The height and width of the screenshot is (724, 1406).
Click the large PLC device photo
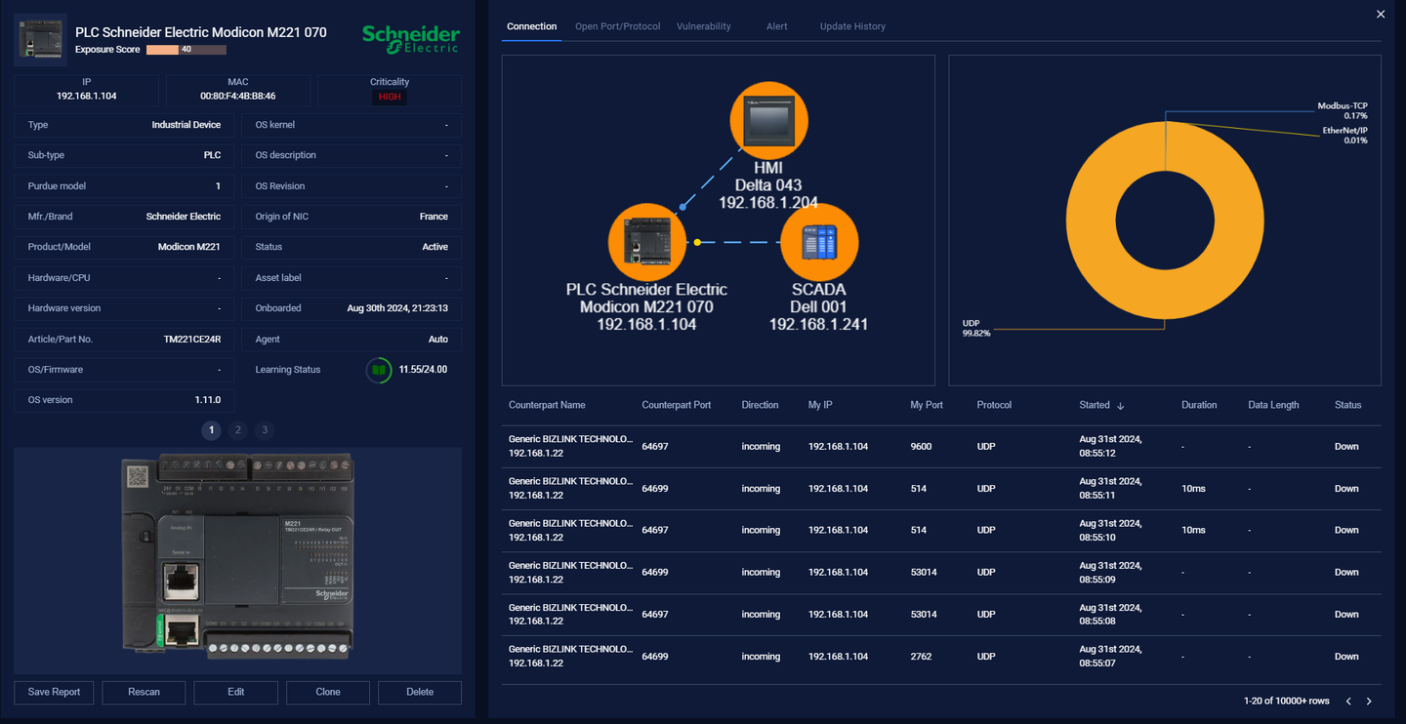click(237, 556)
